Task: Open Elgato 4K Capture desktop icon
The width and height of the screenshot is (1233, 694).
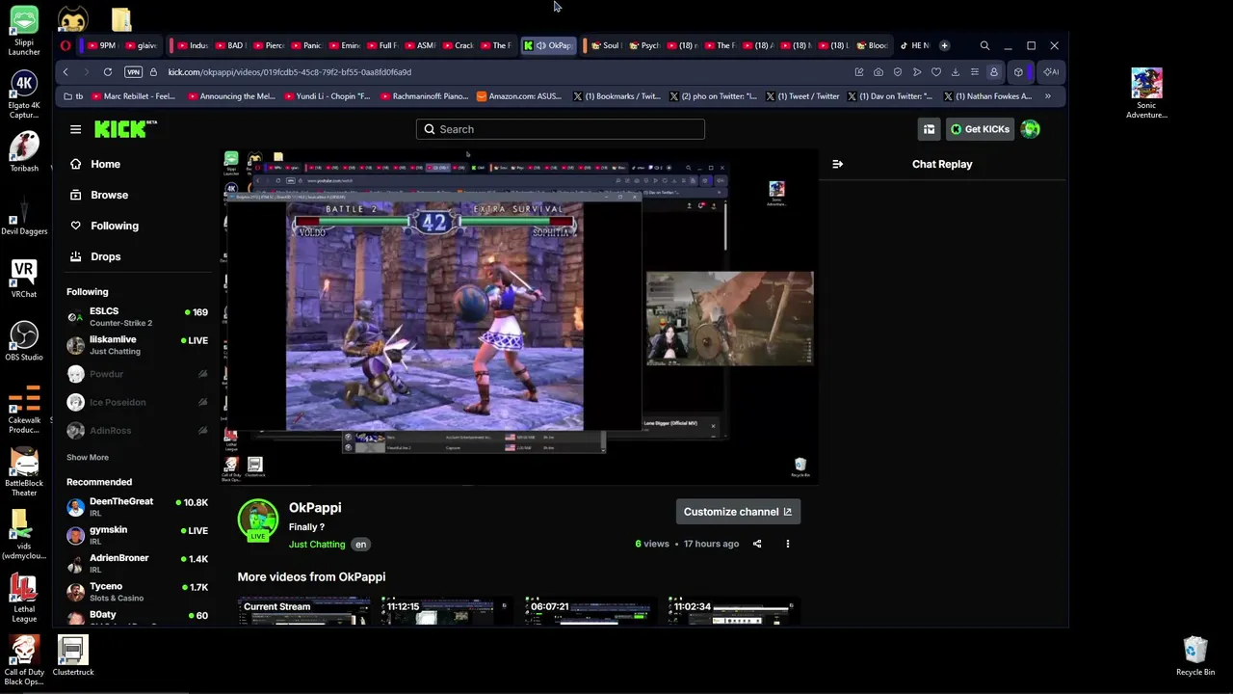Action: 24,94
